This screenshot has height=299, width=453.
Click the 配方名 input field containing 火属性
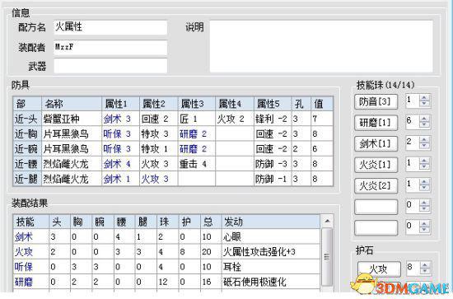(x=110, y=27)
